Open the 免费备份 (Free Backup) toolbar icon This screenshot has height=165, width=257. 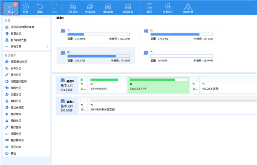[x=168, y=8]
